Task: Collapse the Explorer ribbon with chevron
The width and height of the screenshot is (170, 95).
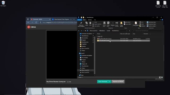Action: point(160,20)
